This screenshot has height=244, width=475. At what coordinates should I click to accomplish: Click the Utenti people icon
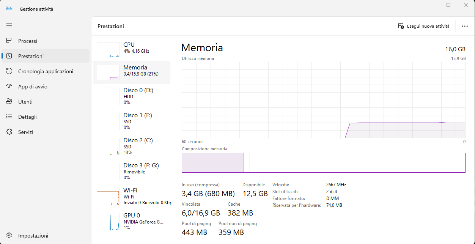pyautogui.click(x=9, y=101)
